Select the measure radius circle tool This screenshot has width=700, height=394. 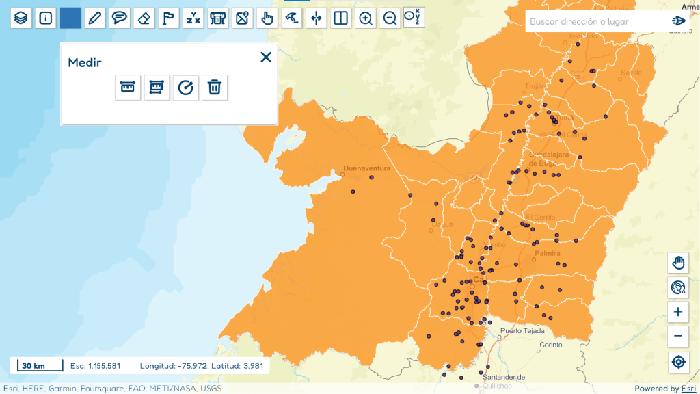coord(186,87)
